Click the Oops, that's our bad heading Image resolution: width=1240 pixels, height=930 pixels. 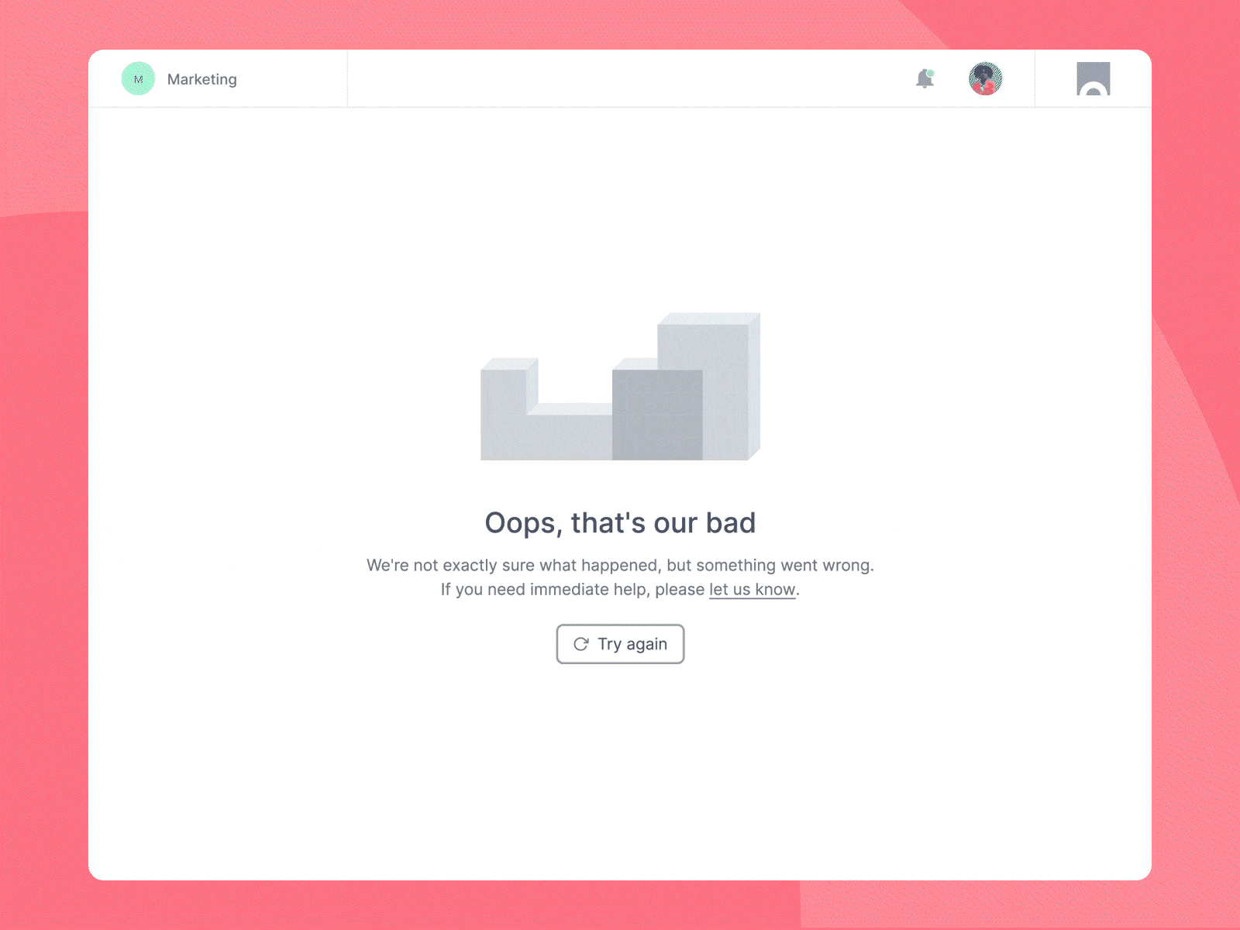click(620, 522)
